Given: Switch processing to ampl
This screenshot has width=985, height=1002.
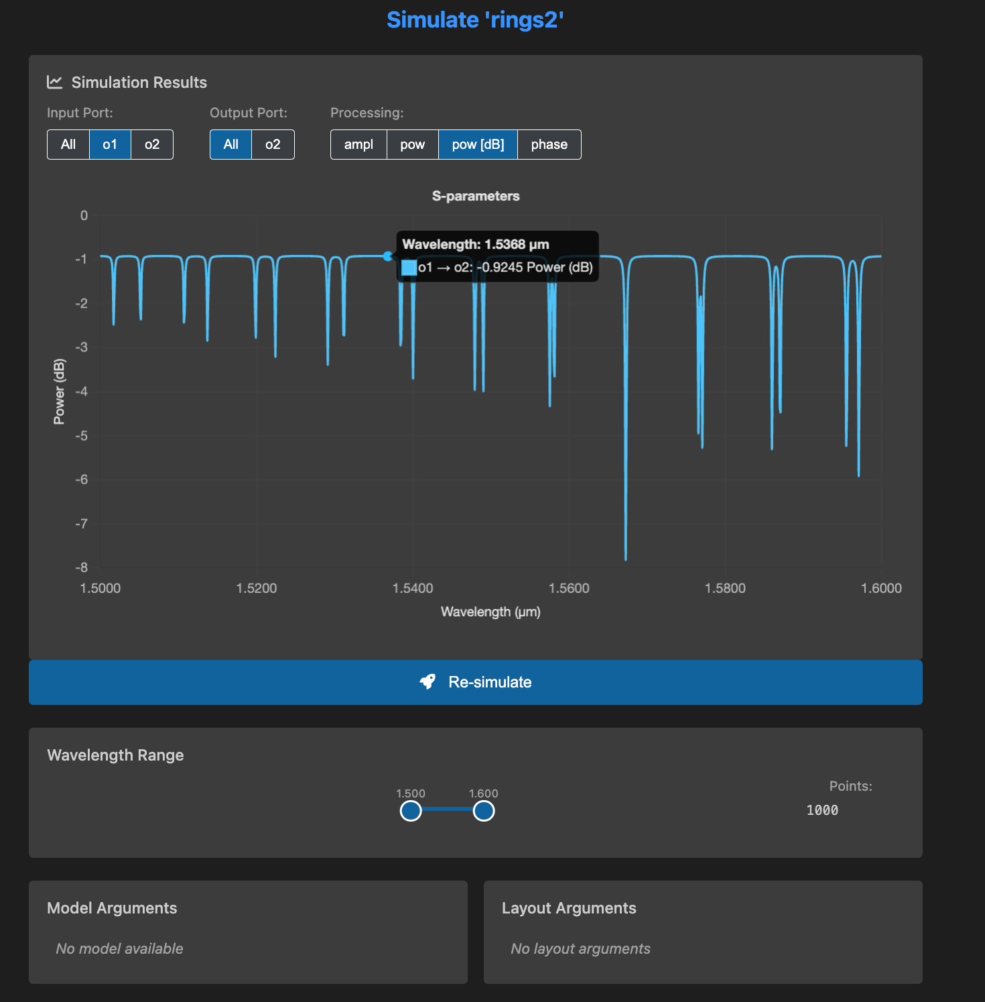Looking at the screenshot, I should point(358,144).
